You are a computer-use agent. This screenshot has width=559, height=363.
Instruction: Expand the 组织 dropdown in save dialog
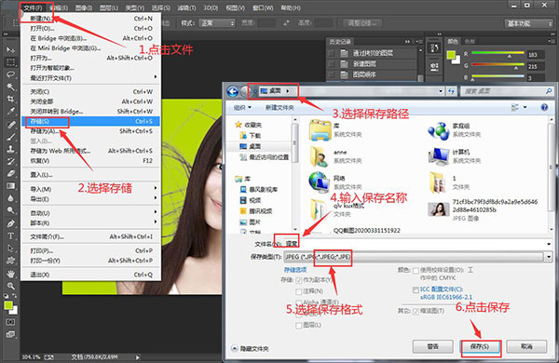[x=242, y=107]
